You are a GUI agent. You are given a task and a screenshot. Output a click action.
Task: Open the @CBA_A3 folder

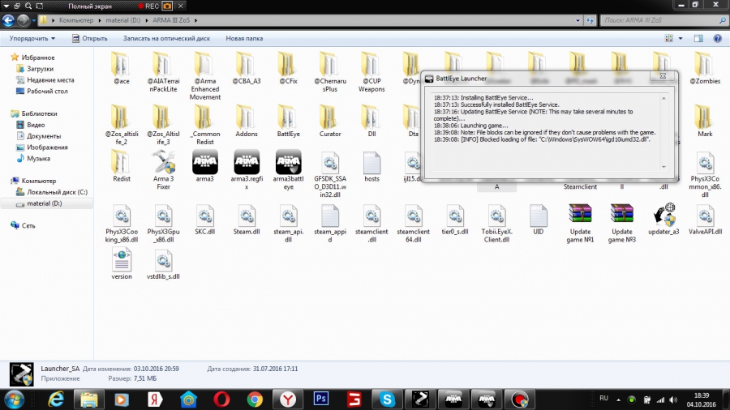click(x=247, y=69)
